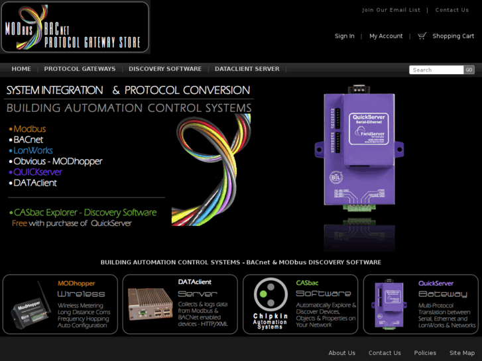Open Contact Us in the top header
482x361 pixels.
click(x=452, y=10)
